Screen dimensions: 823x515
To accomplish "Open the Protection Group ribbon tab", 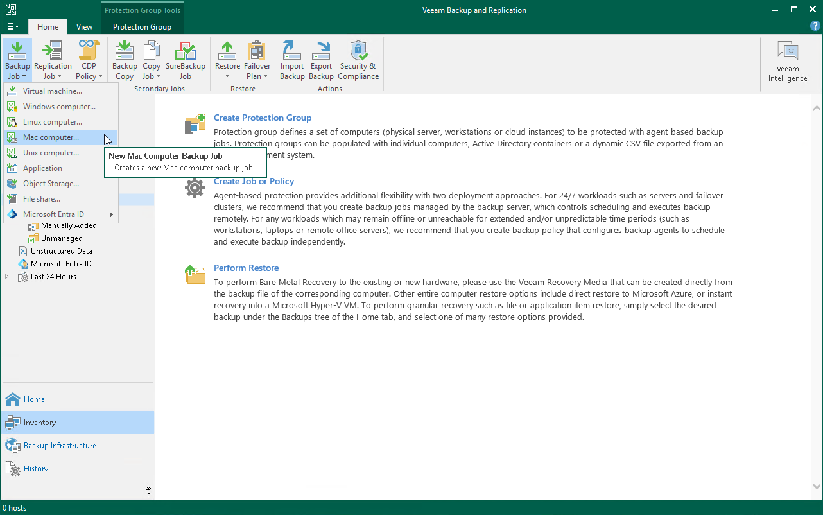I will tap(142, 27).
